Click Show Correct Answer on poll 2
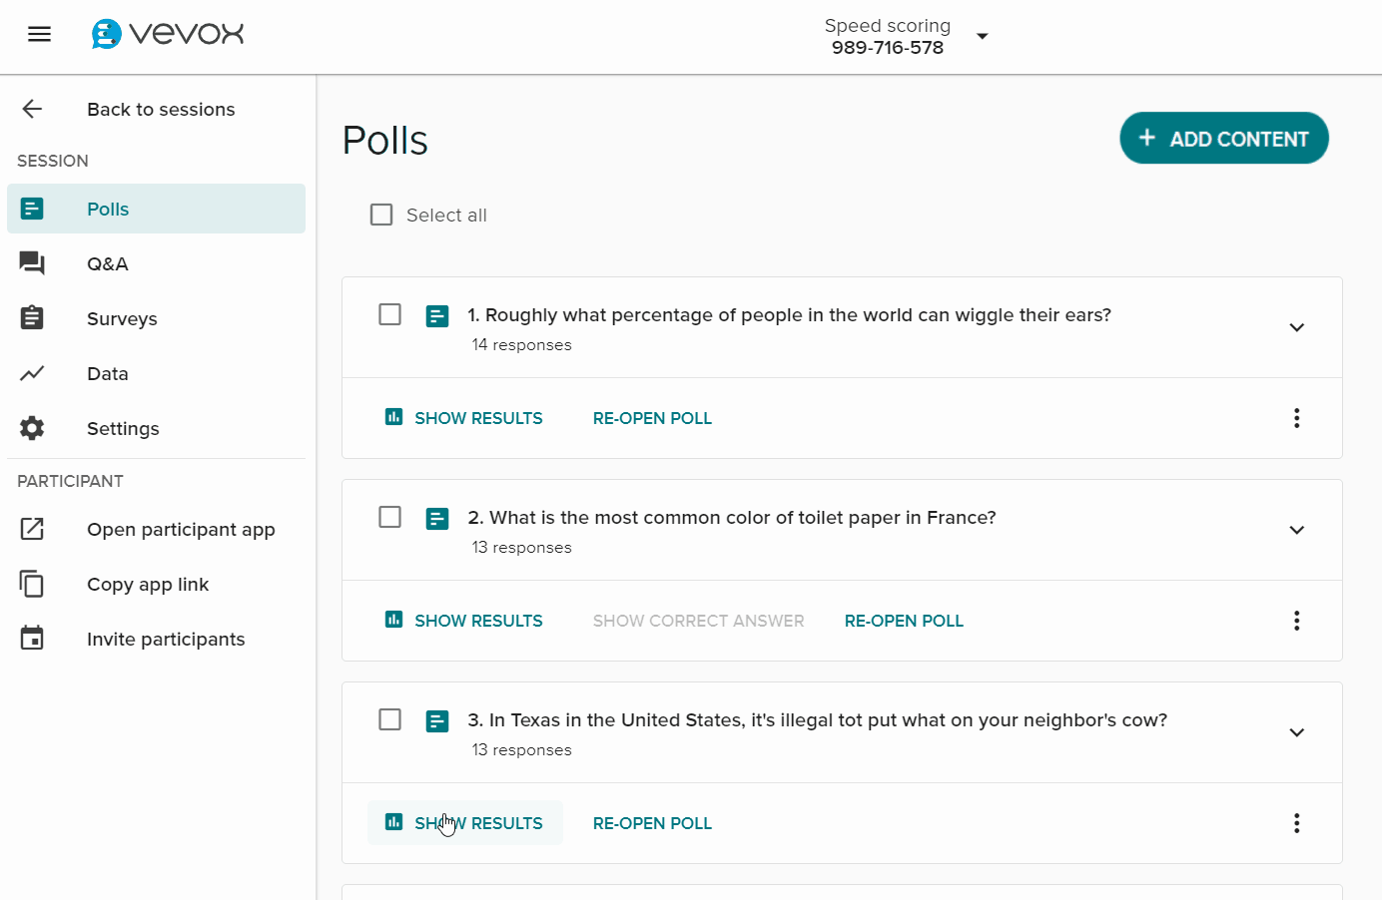Screen dimensions: 1382x900 699,621
